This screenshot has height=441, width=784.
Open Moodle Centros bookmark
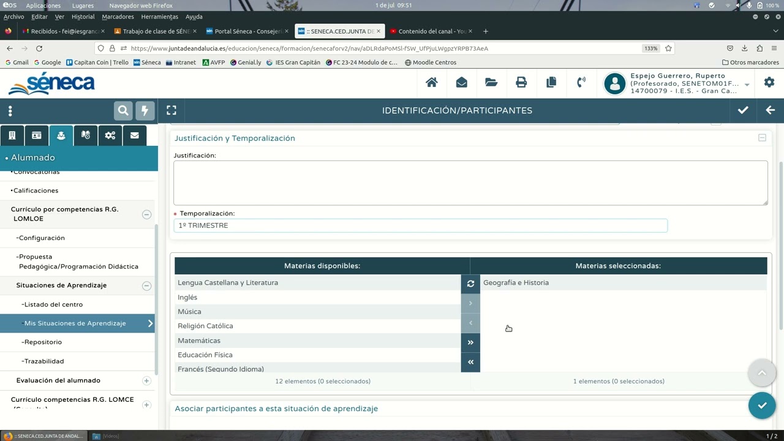431,62
